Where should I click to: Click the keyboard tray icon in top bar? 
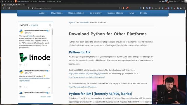(163, 1)
